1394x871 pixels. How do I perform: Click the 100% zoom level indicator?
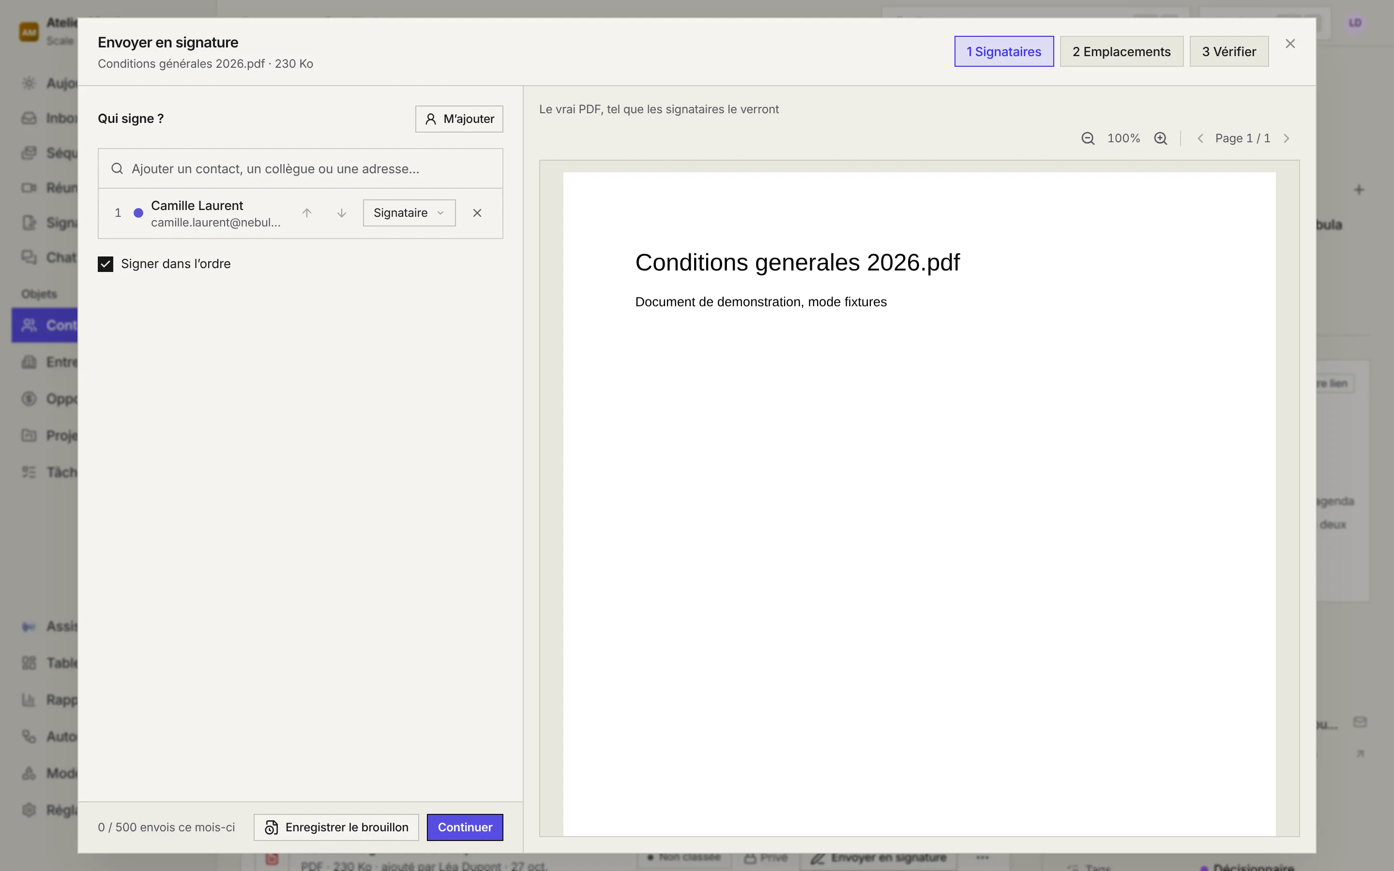(1124, 138)
